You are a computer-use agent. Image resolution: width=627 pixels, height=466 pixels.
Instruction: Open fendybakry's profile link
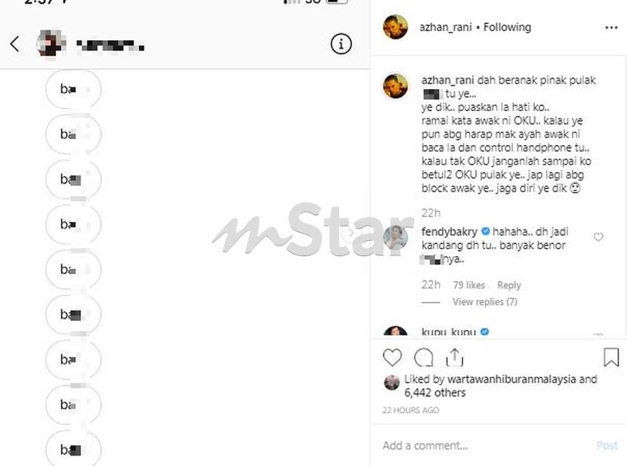(449, 232)
